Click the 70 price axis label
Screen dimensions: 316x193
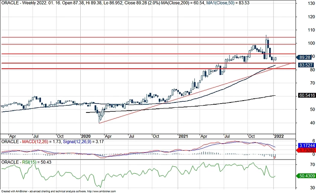click(312, 83)
